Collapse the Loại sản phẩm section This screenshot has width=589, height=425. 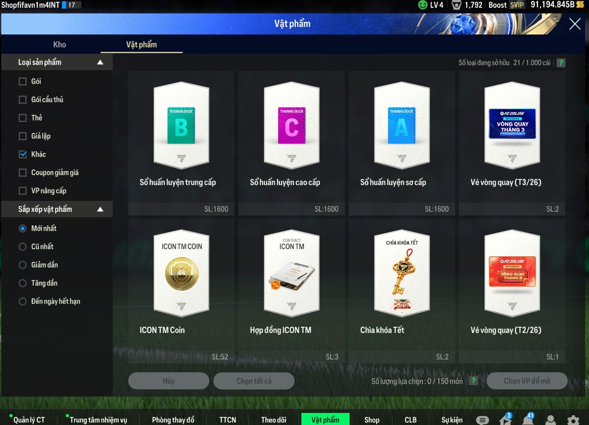pyautogui.click(x=100, y=62)
